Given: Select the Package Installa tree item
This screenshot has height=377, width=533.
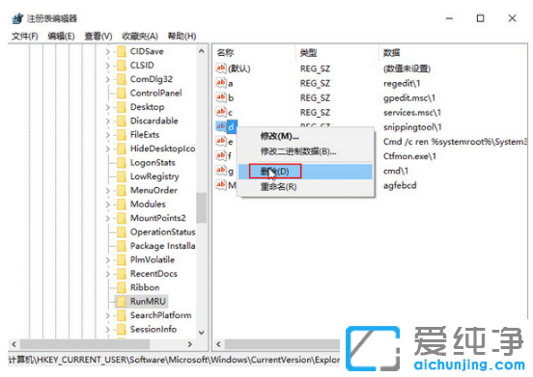Looking at the screenshot, I should pyautogui.click(x=162, y=247).
